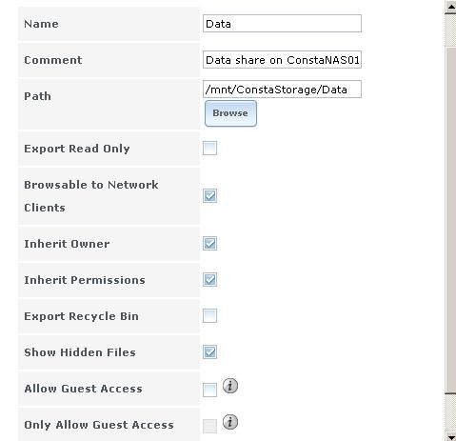
Task: Open the Browse path dialog
Action: [230, 113]
